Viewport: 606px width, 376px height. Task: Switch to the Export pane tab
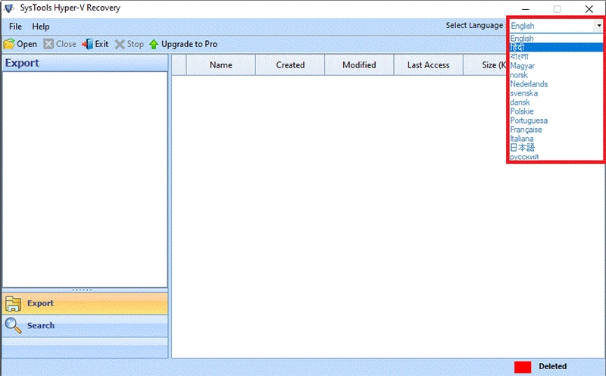click(x=85, y=303)
